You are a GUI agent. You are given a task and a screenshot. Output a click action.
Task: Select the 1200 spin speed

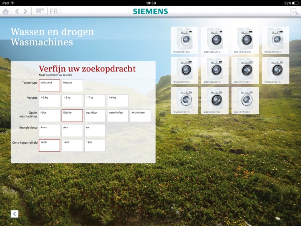click(x=95, y=146)
